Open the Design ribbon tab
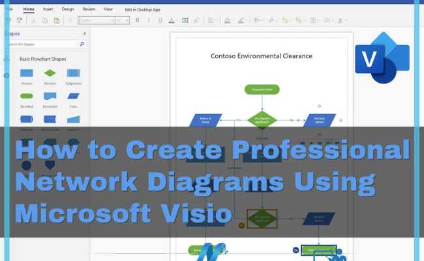 click(x=68, y=9)
